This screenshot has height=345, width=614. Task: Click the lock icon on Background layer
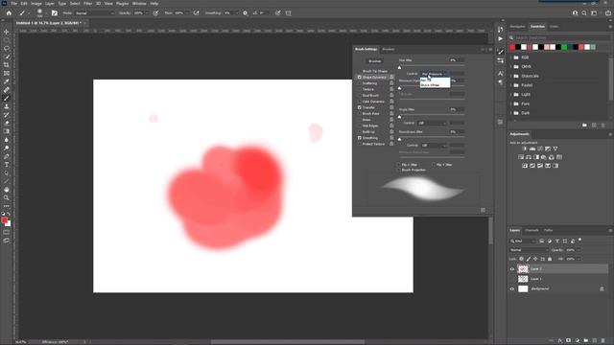pyautogui.click(x=602, y=289)
